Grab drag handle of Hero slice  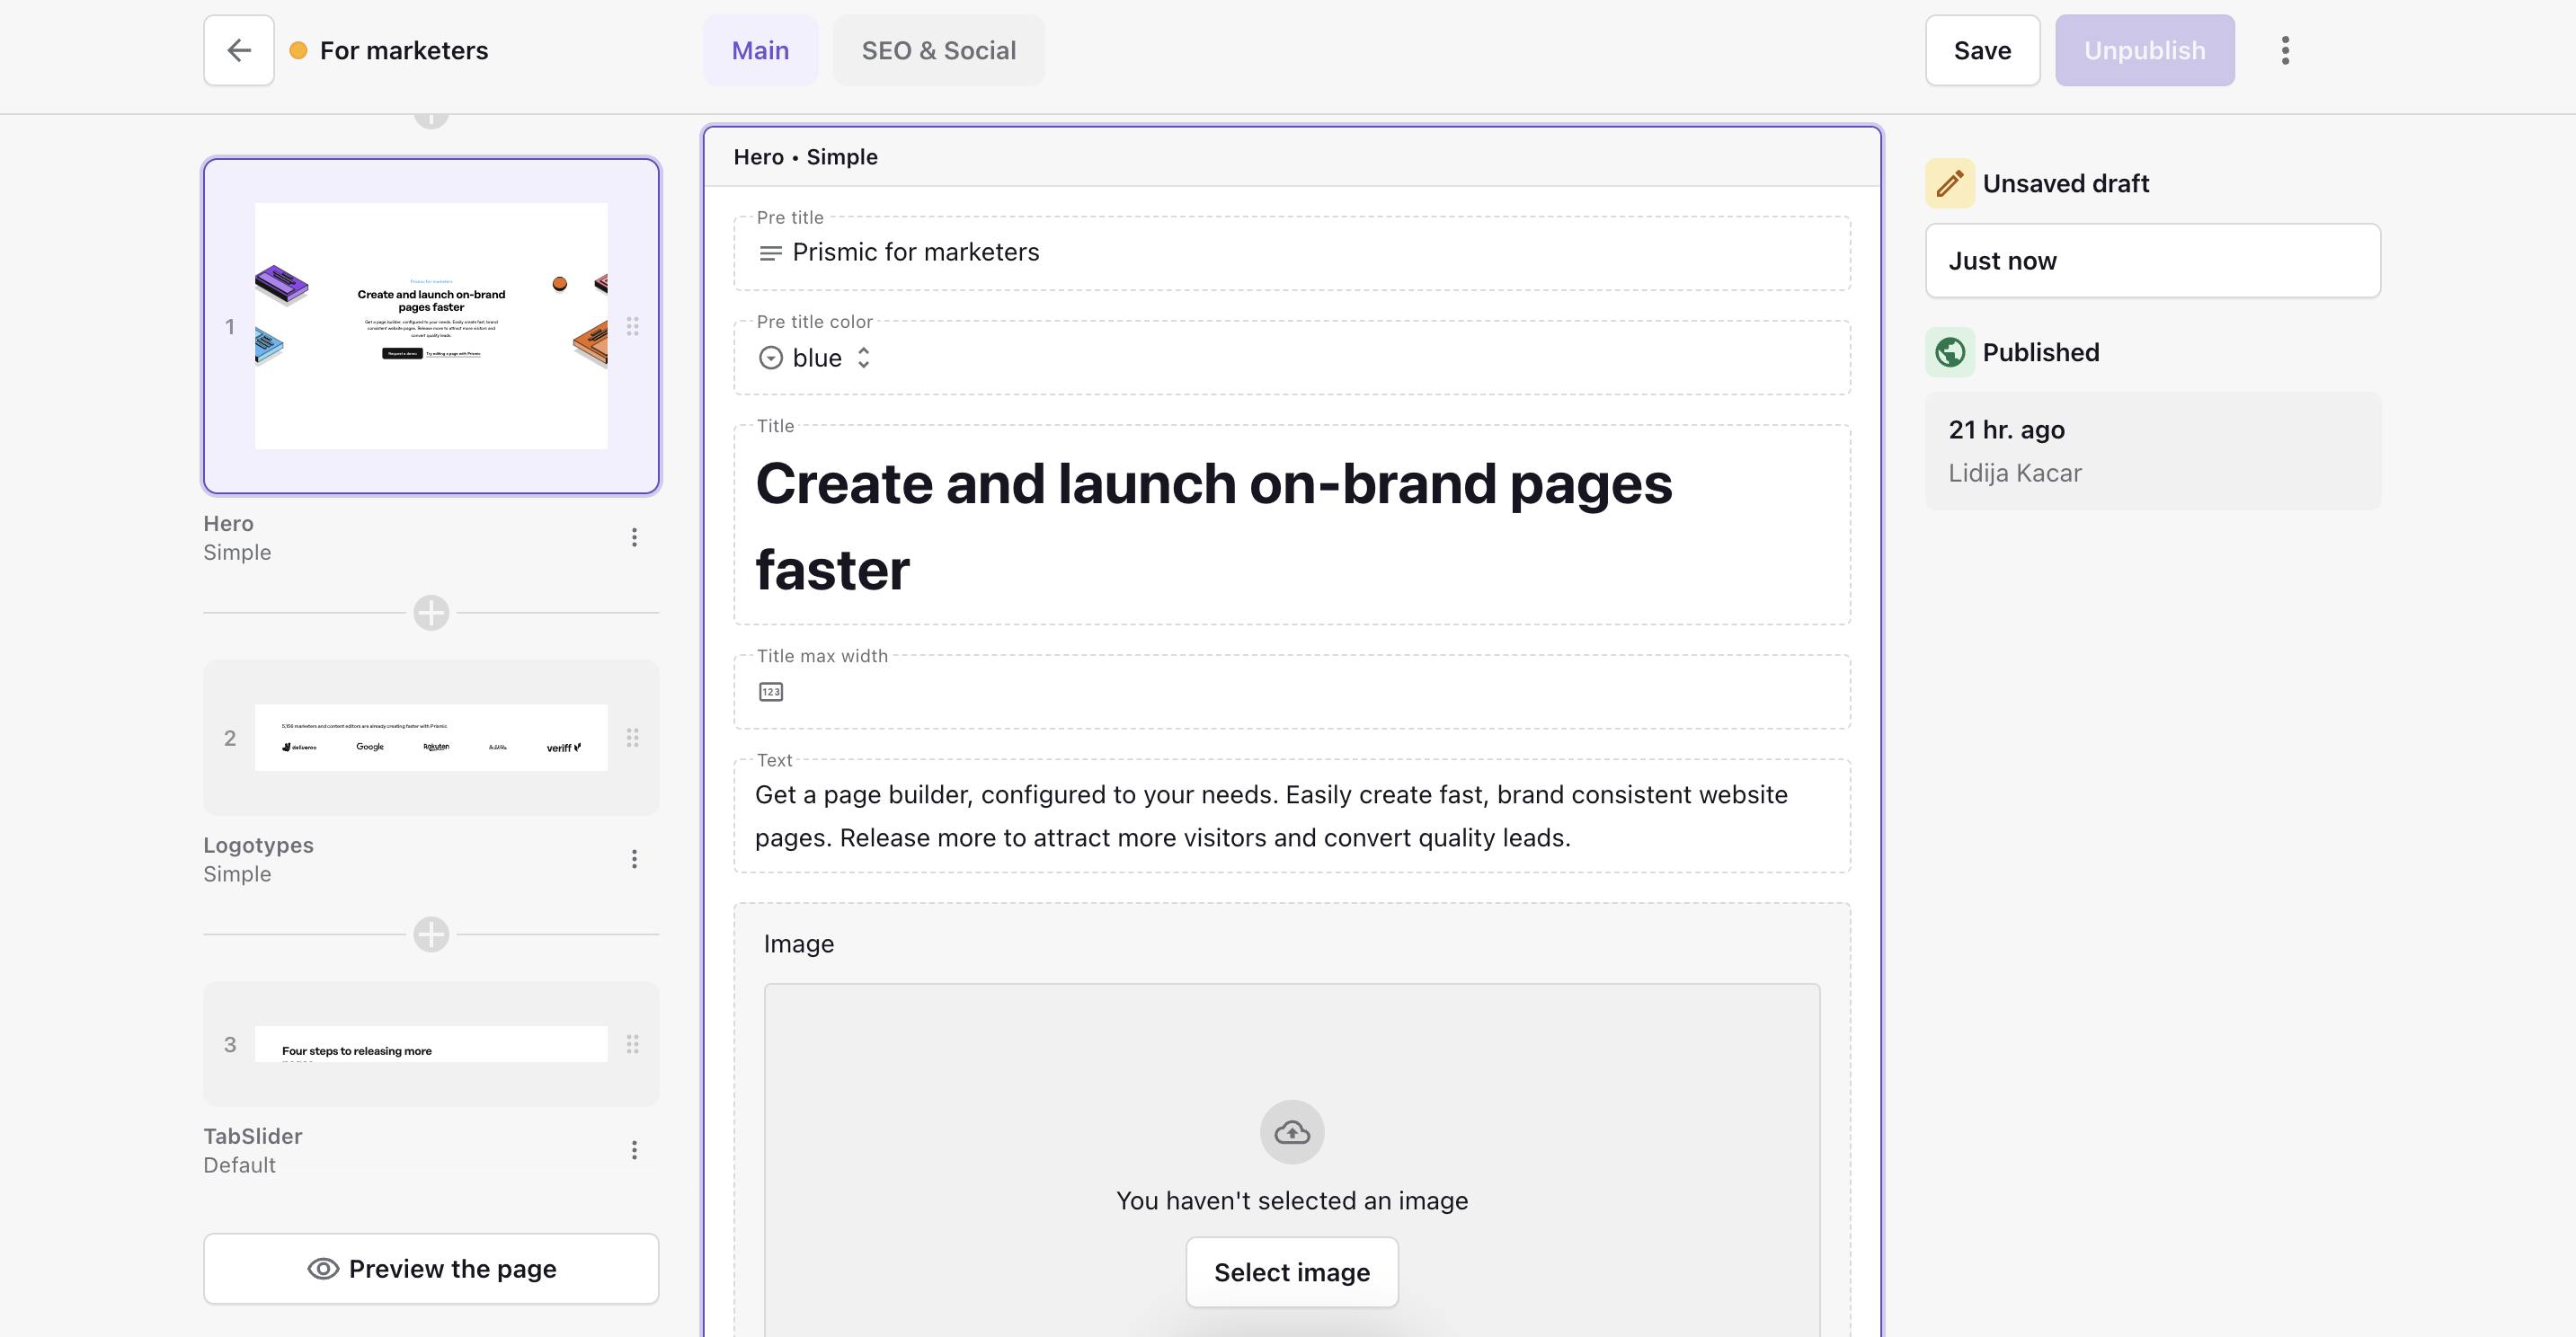click(x=633, y=326)
